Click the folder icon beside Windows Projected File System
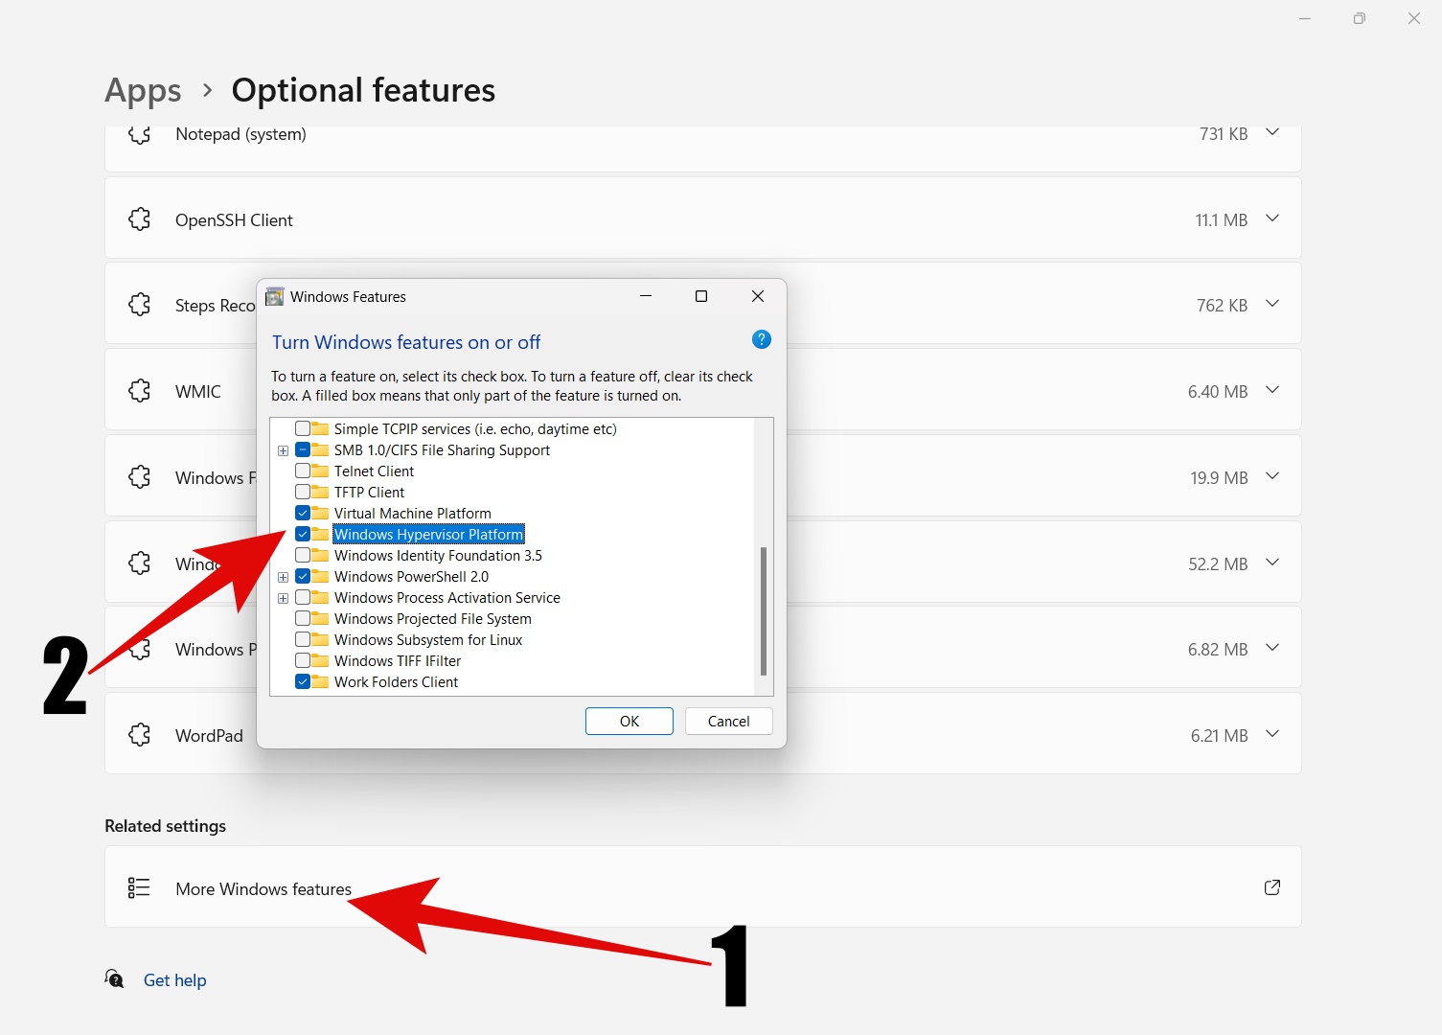 point(320,618)
